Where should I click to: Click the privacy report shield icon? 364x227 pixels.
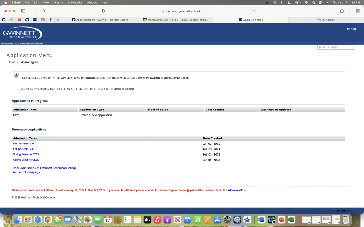(x=103, y=11)
